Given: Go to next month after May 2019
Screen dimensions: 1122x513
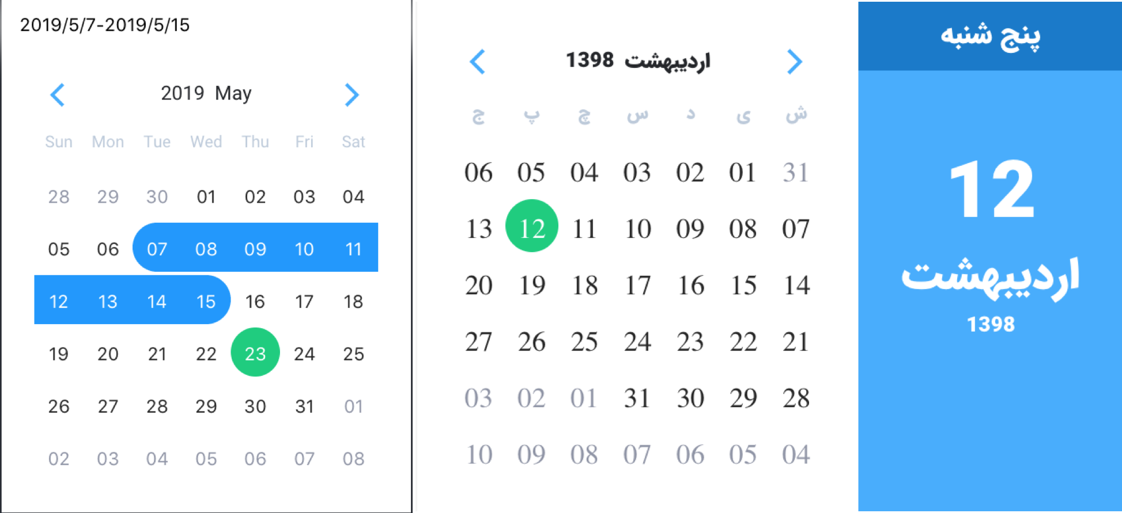Looking at the screenshot, I should (352, 95).
